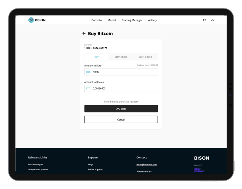Click the Amount in Bitcoin input field
The width and height of the screenshot is (242, 189).
click(x=124, y=88)
